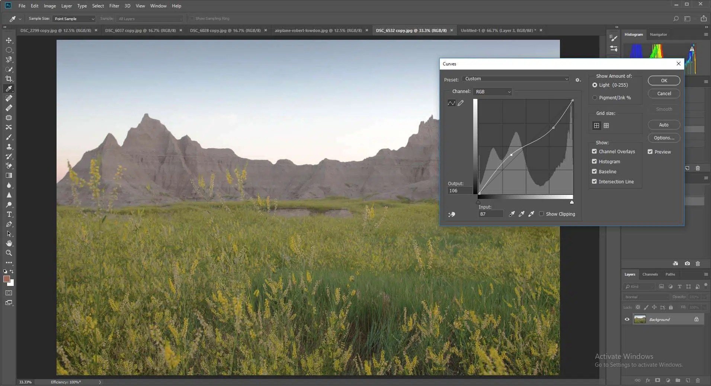Expand the Sample Size dropdown
The height and width of the screenshot is (386, 711).
pos(74,19)
